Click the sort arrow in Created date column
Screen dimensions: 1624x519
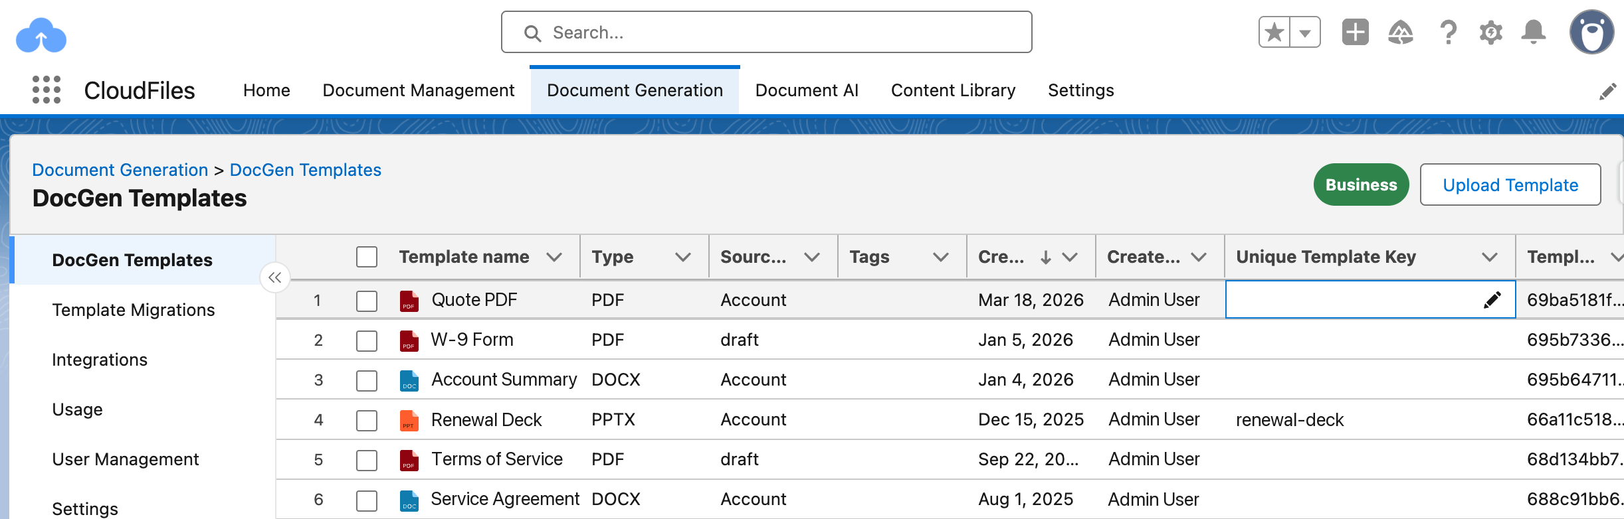tap(1046, 257)
